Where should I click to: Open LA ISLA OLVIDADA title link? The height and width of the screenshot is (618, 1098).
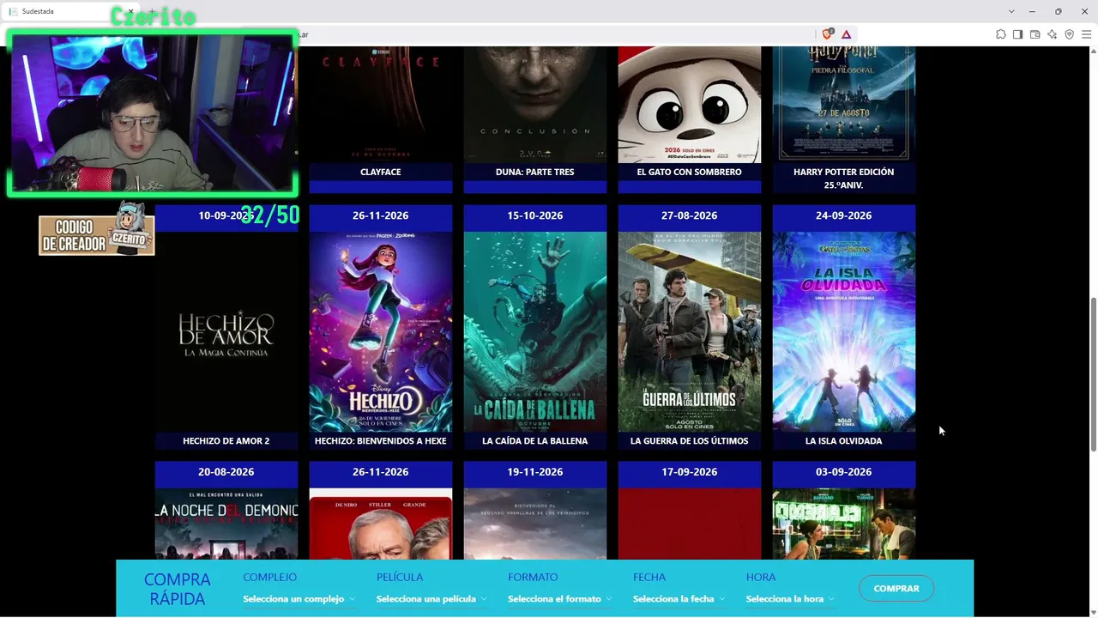(x=844, y=441)
